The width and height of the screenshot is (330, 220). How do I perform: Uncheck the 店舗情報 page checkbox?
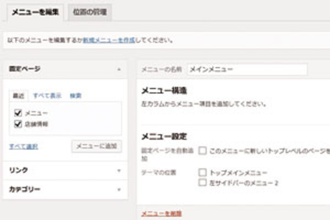pos(18,124)
